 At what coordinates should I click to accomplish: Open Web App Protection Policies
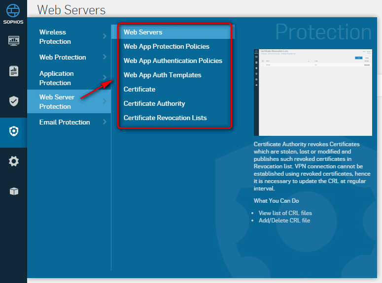click(167, 46)
